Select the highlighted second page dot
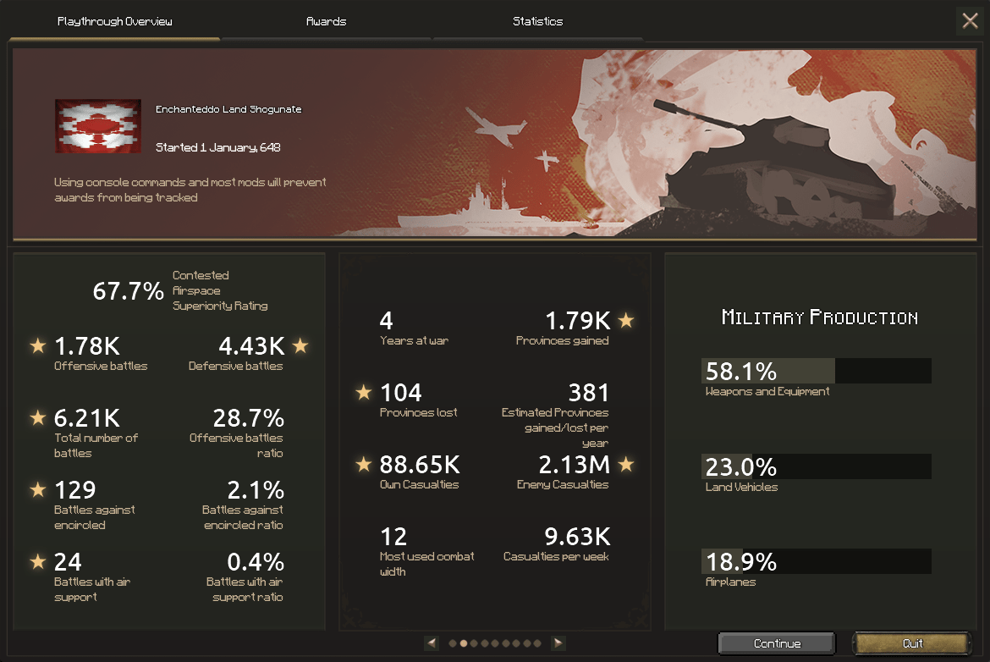The image size is (990, 662). click(464, 643)
